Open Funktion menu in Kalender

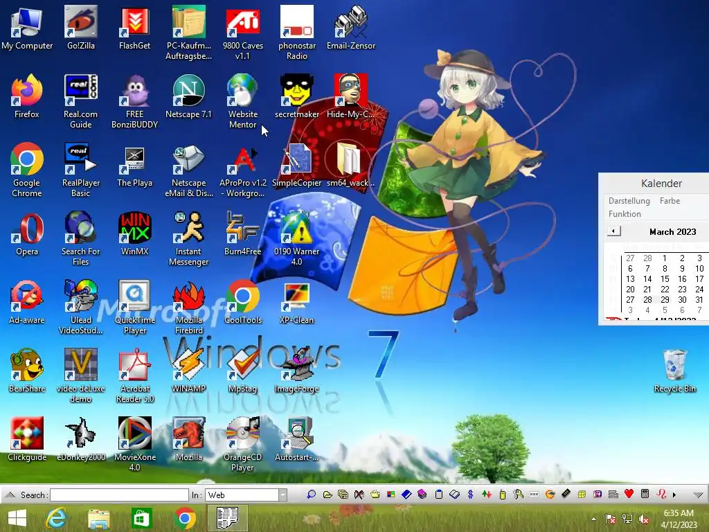(625, 213)
